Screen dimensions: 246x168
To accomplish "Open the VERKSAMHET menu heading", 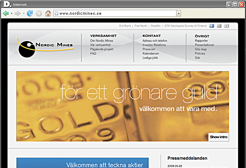I will (x=103, y=36).
